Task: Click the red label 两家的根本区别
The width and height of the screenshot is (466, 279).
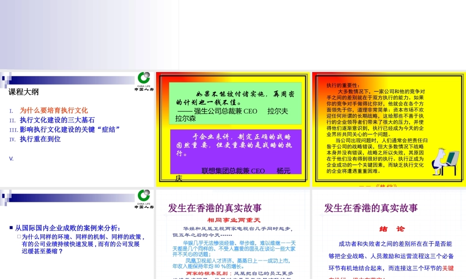Action: point(209,273)
